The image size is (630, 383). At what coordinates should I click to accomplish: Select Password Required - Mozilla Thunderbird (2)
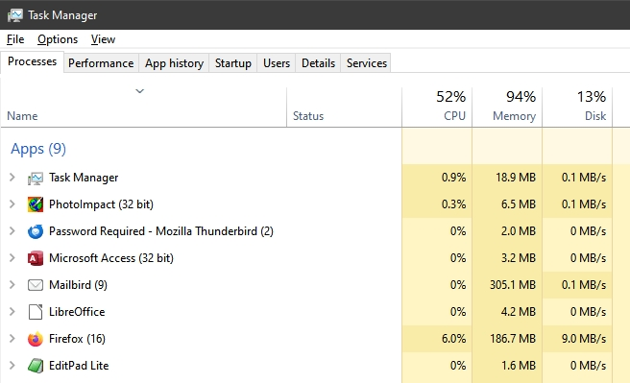click(x=161, y=231)
